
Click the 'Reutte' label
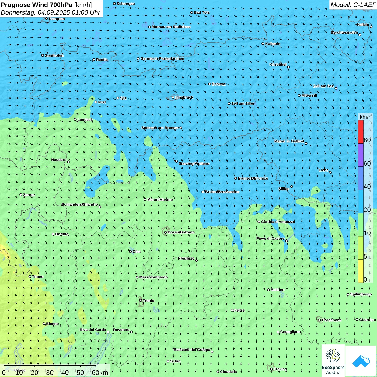102,60
